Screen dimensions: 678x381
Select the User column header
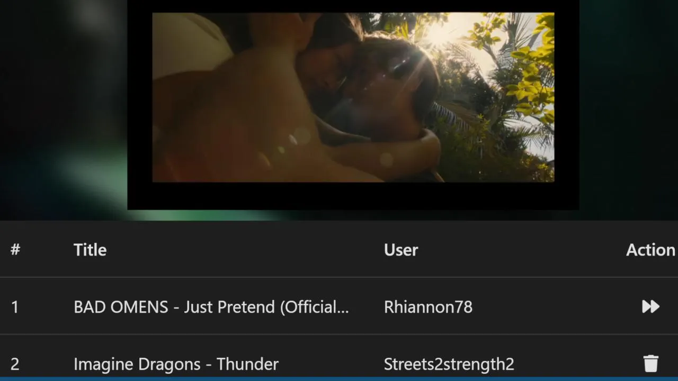coord(401,250)
